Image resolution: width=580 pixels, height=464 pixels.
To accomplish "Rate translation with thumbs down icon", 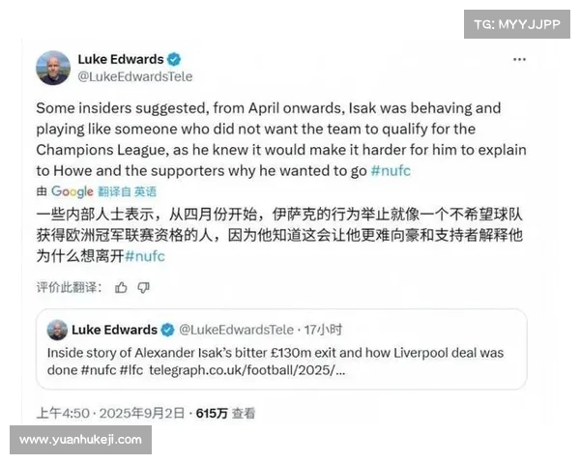I will click(143, 287).
